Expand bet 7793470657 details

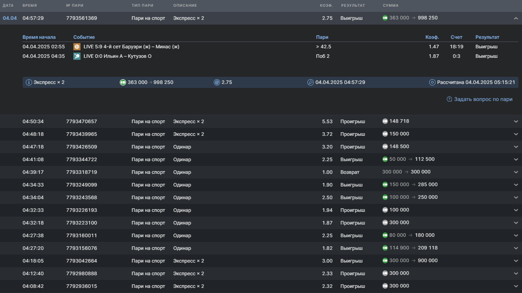click(516, 122)
